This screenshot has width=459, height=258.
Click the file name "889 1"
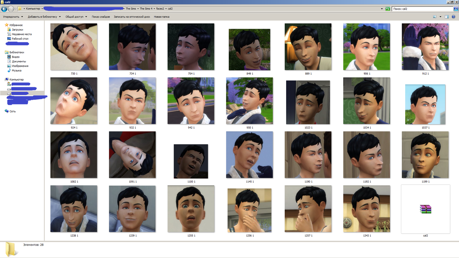[x=308, y=73]
